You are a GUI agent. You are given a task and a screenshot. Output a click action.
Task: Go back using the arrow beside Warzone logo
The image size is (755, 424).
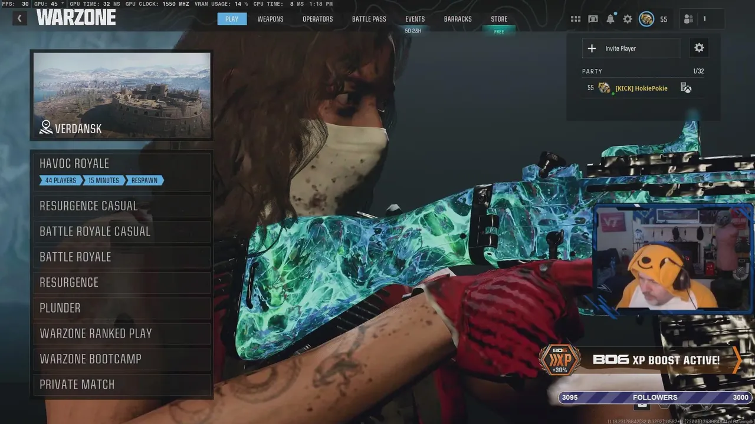(19, 18)
